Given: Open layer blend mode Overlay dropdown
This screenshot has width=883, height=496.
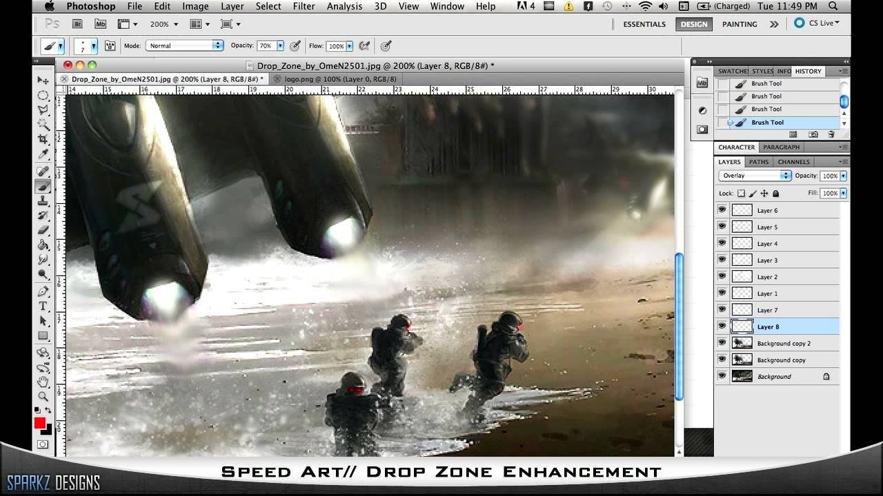Looking at the screenshot, I should pyautogui.click(x=755, y=176).
